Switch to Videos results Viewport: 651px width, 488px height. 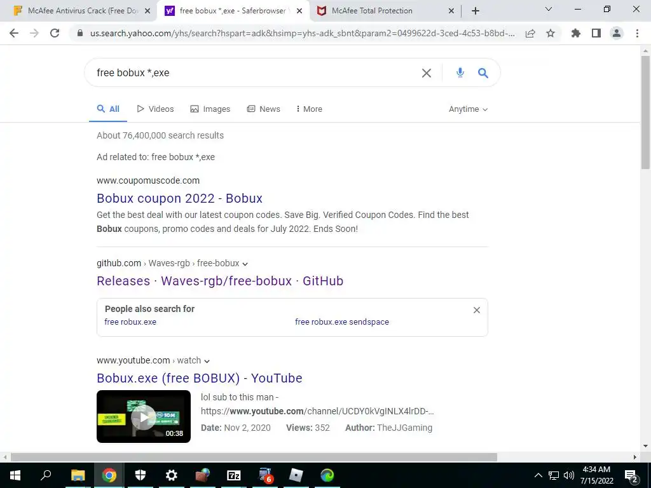coord(155,109)
